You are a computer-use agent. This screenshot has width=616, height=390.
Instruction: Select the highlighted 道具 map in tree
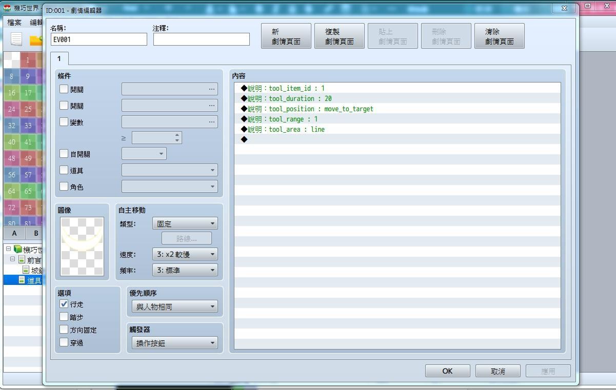pyautogui.click(x=23, y=280)
